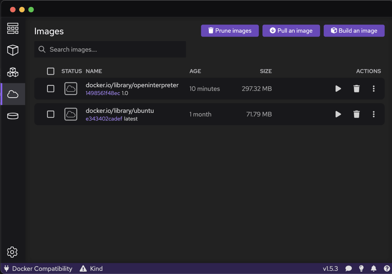Click the 1 month age value
The width and height of the screenshot is (392, 274).
tap(200, 114)
